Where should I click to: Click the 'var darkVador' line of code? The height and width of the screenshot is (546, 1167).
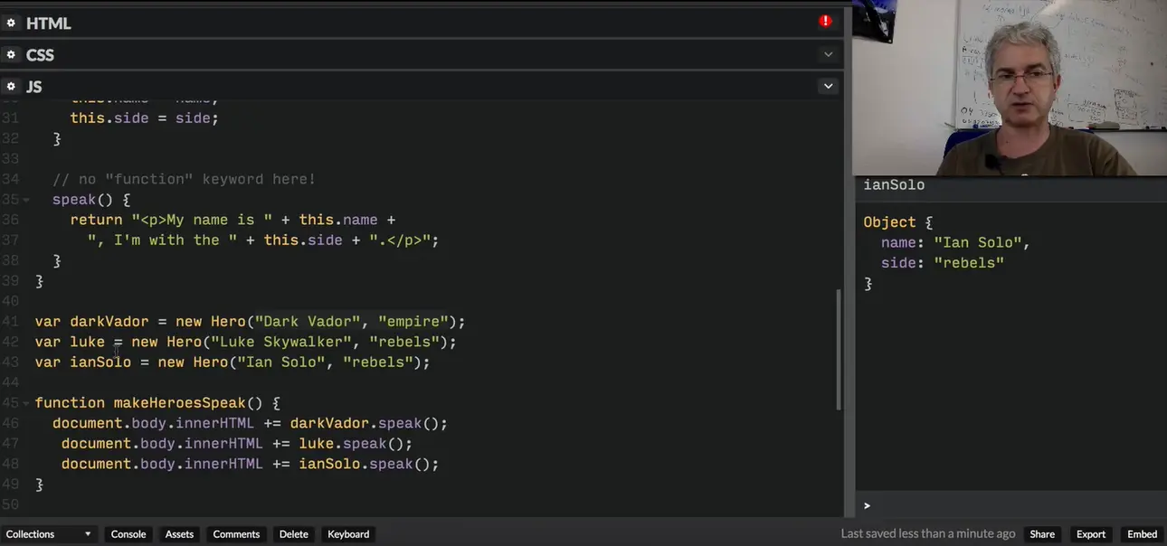(x=250, y=322)
